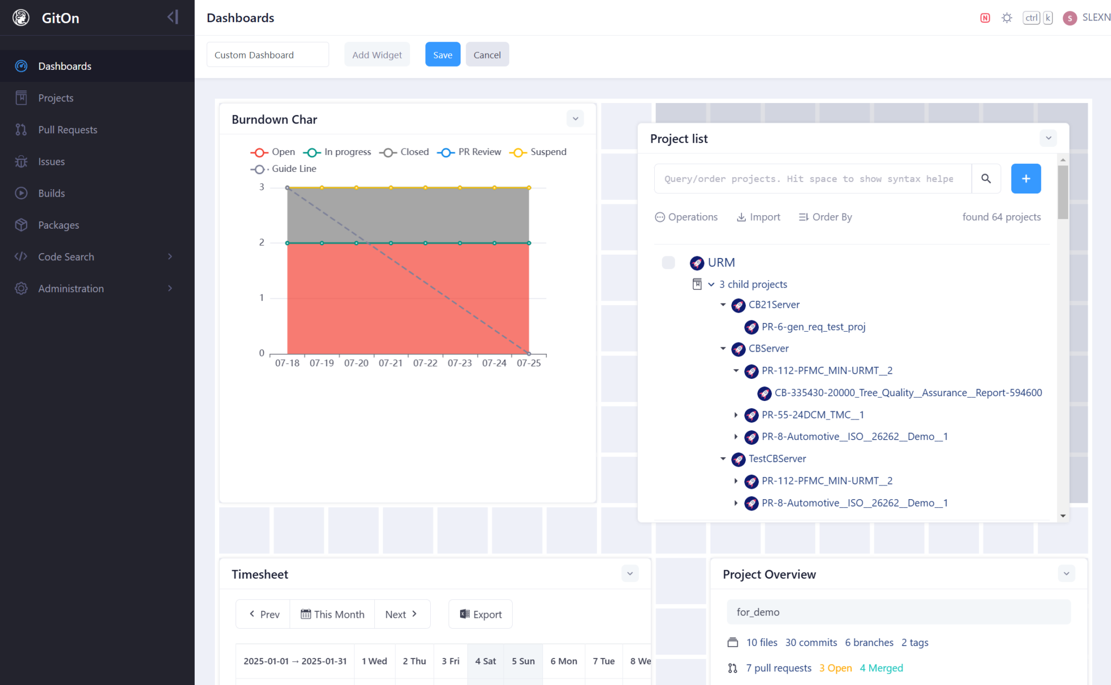
Task: Open the Projects sidebar item
Action: [x=97, y=98]
